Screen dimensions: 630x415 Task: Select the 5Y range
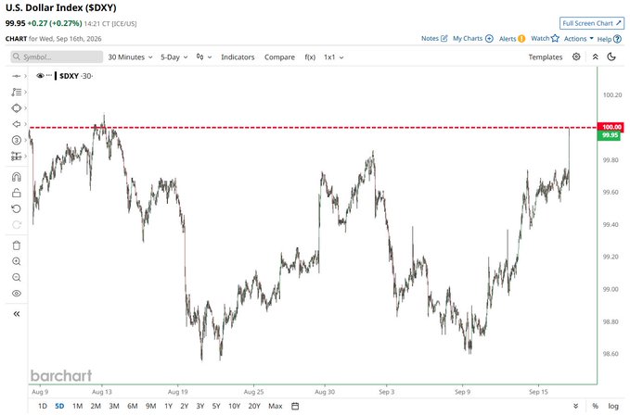(216, 406)
